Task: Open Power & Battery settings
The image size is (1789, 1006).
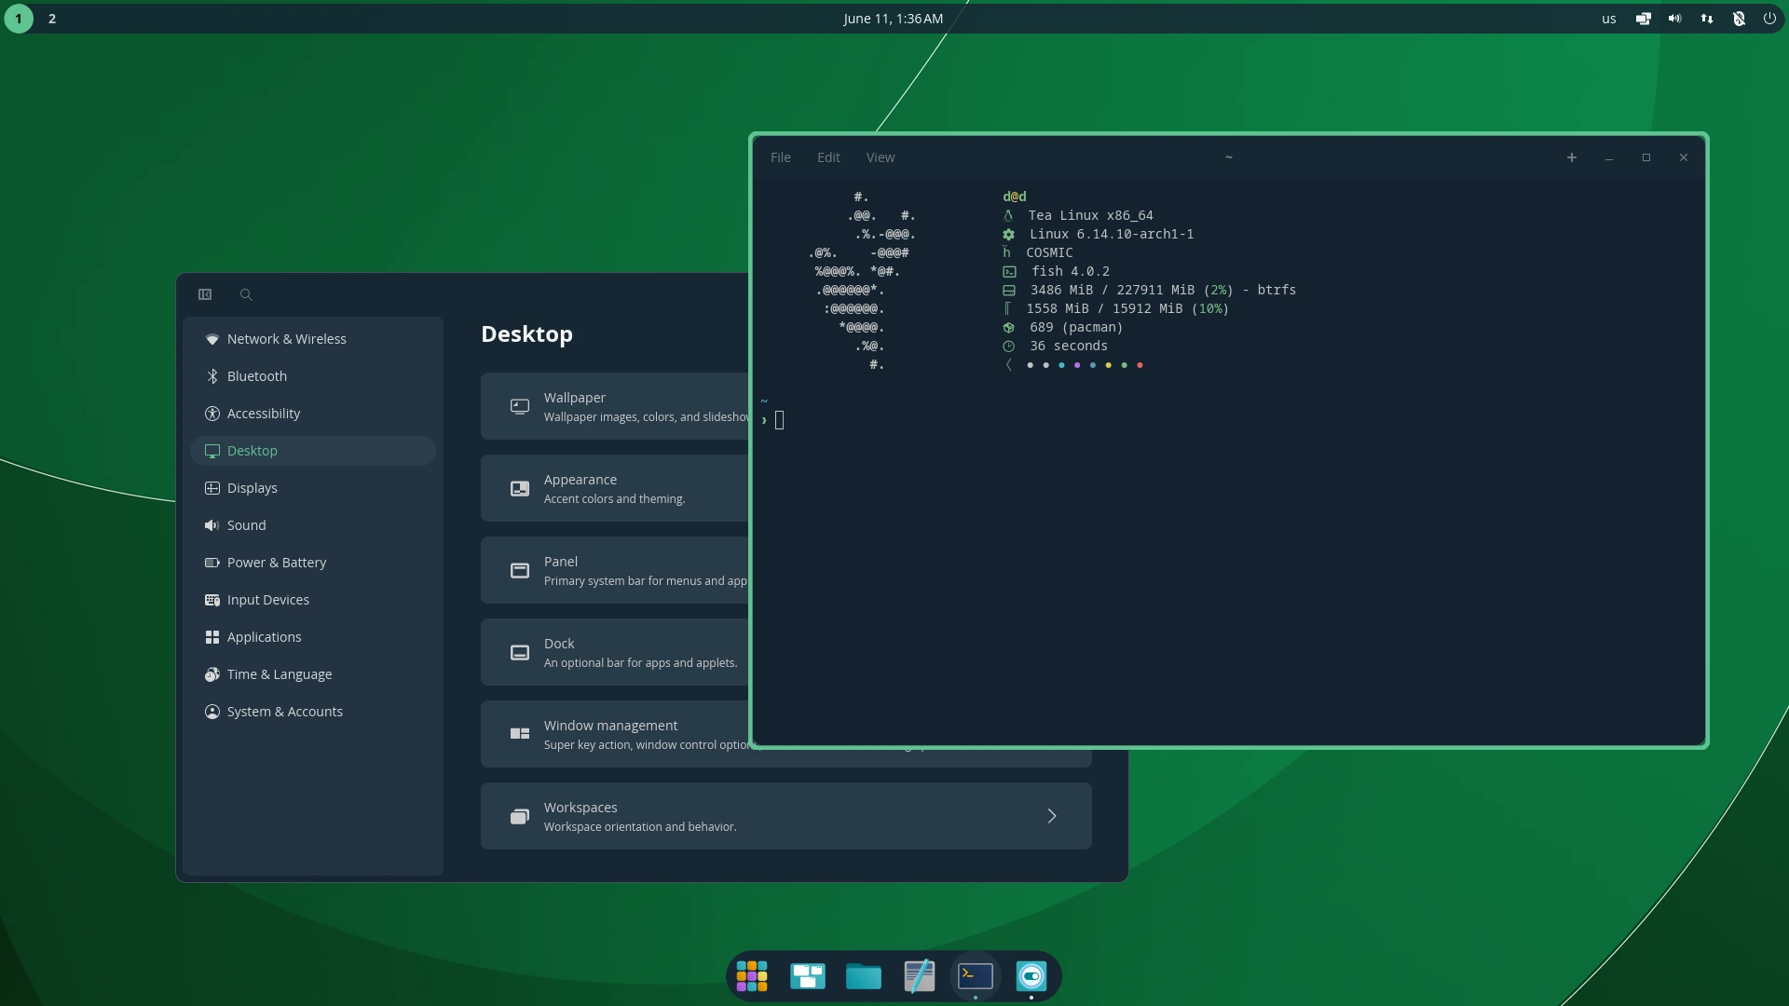Action: 276,563
